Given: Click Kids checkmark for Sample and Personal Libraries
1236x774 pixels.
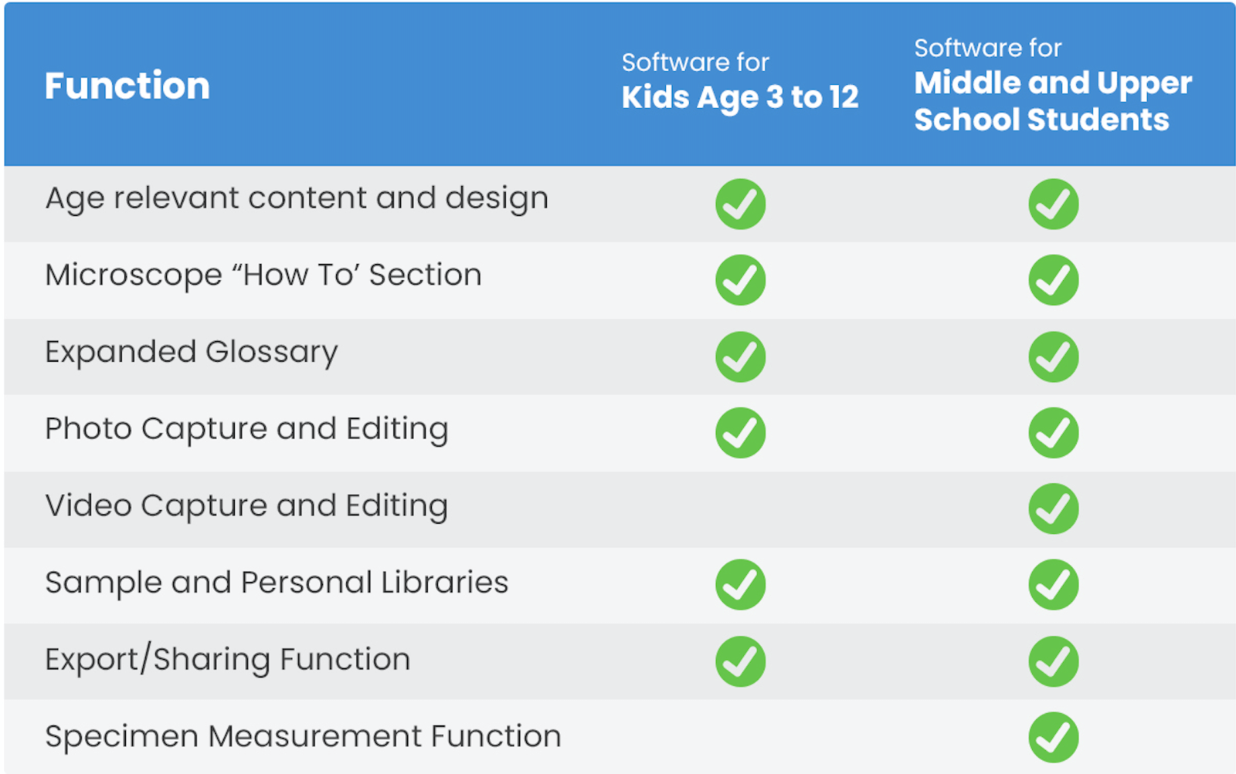Looking at the screenshot, I should coord(740,585).
